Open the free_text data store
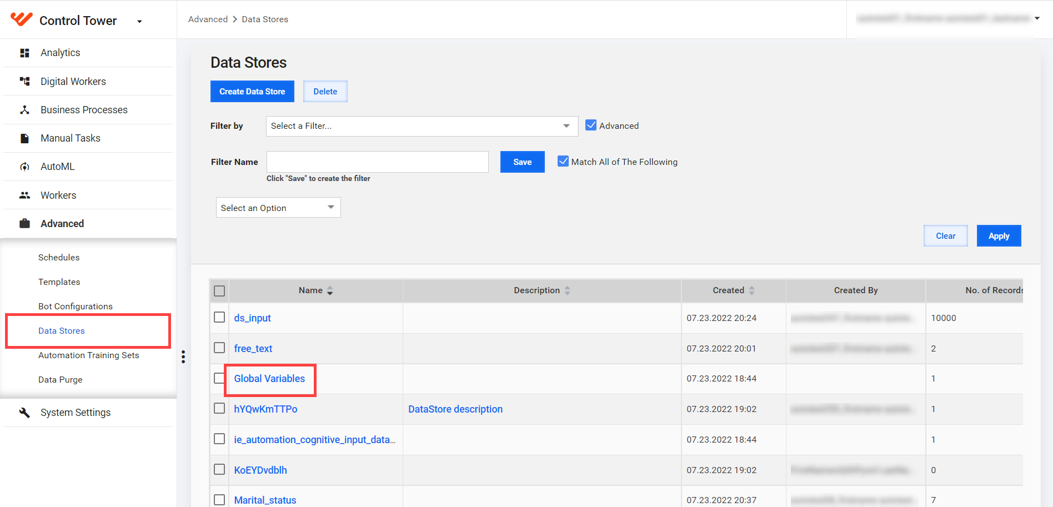This screenshot has height=507, width=1053. tap(253, 349)
